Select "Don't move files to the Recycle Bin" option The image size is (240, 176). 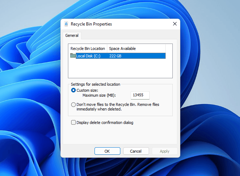[x=73, y=104]
